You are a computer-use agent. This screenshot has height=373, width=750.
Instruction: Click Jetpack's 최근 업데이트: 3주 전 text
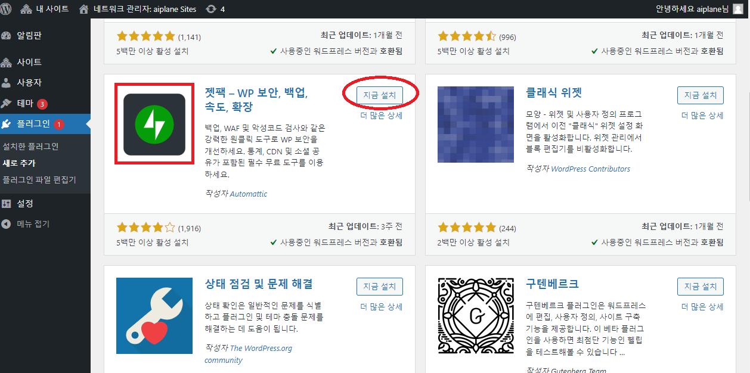tap(365, 227)
